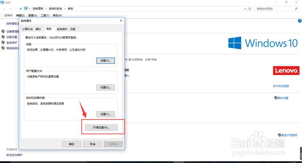Click shield icon next to 更改设置
This screenshot has height=163, width=302.
coord(276,98)
